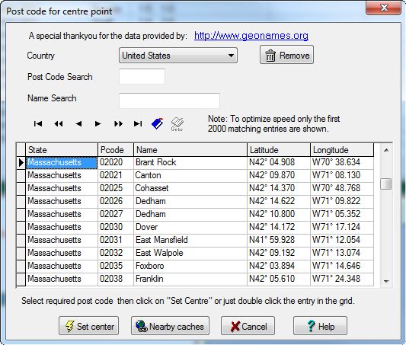406x345 pixels.
Task: Jump back several records with double-left arrow
Action: tap(58, 124)
